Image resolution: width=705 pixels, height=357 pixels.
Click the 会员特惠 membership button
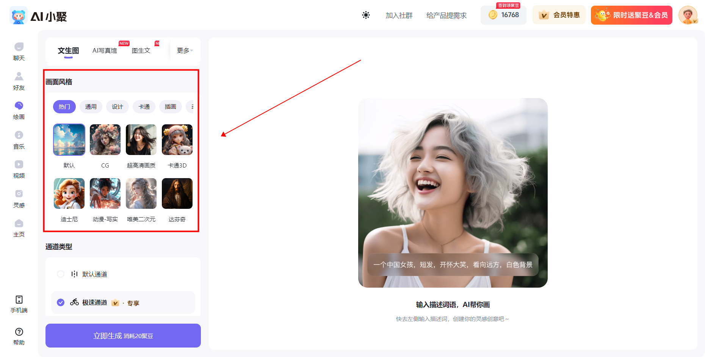coord(559,15)
